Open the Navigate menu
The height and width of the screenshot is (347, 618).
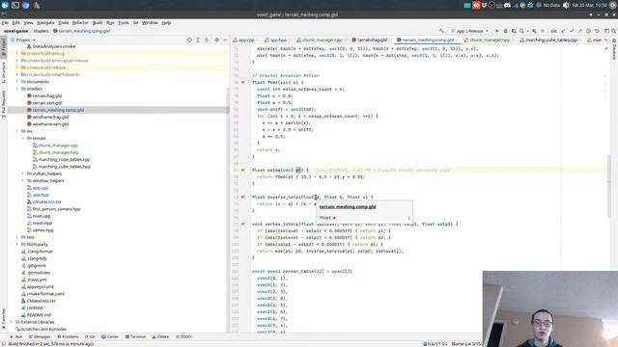[x=45, y=23]
